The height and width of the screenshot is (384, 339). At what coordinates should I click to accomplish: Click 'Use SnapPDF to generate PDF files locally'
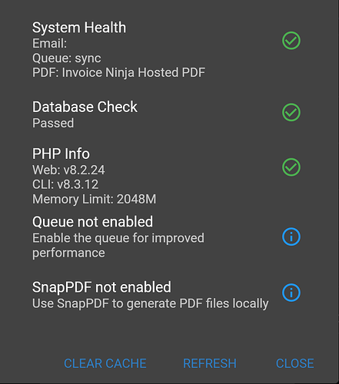(x=150, y=303)
